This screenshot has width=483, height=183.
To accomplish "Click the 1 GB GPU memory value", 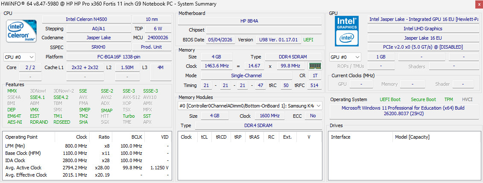I will tap(381, 57).
